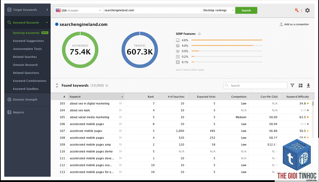Open the USA (Google) search engine dropdown
The width and height of the screenshot is (319, 182).
pos(79,10)
